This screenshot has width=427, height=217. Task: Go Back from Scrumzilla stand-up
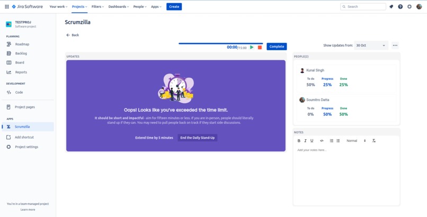click(73, 35)
